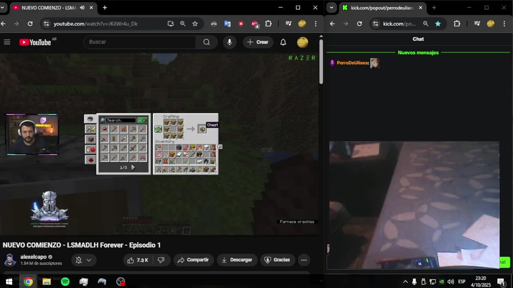Open more actions three-dot button under video
The width and height of the screenshot is (513, 288).
(304, 260)
